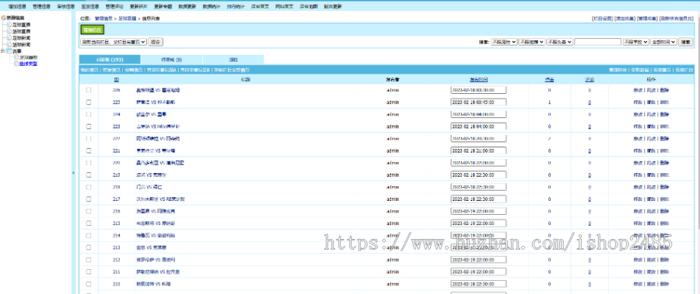The width and height of the screenshot is (700, 294).
Task: Collapse the left sidebar with the arrow handle
Action: [73, 173]
